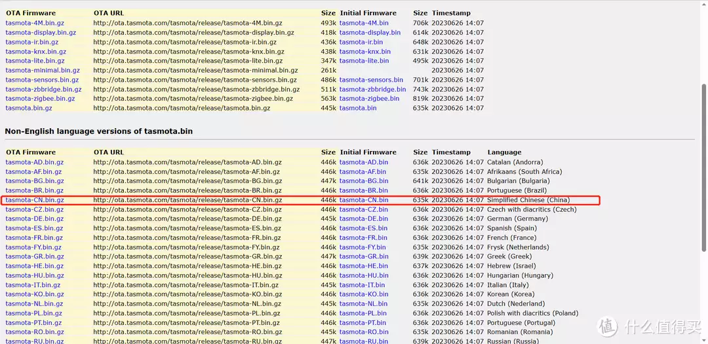Open the tasmota-zbbridge.bin.gz OTA link
Viewport: 708px width, 344px height.
[43, 89]
